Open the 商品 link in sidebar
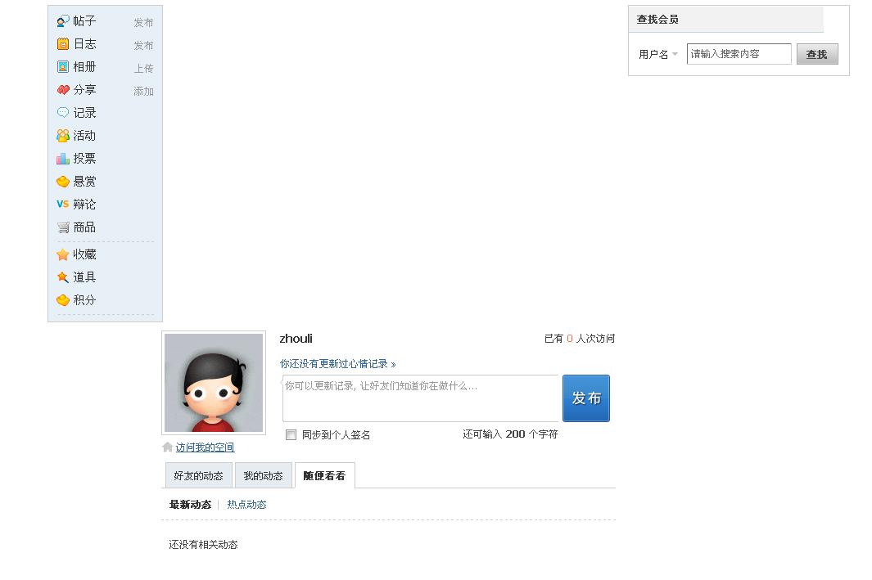Image resolution: width=872 pixels, height=580 pixels. click(84, 227)
